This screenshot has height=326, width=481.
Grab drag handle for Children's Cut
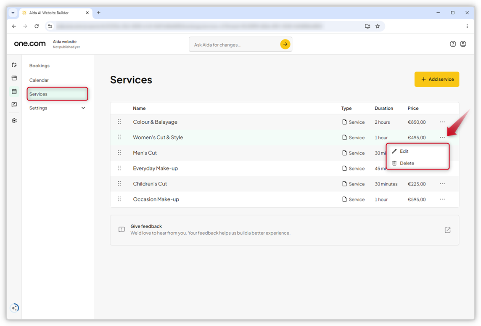[x=119, y=183]
